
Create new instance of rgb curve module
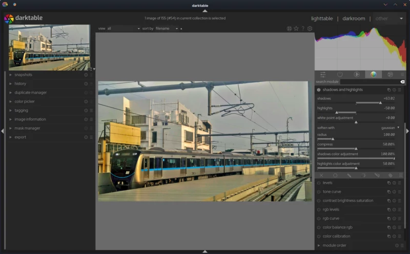point(389,219)
